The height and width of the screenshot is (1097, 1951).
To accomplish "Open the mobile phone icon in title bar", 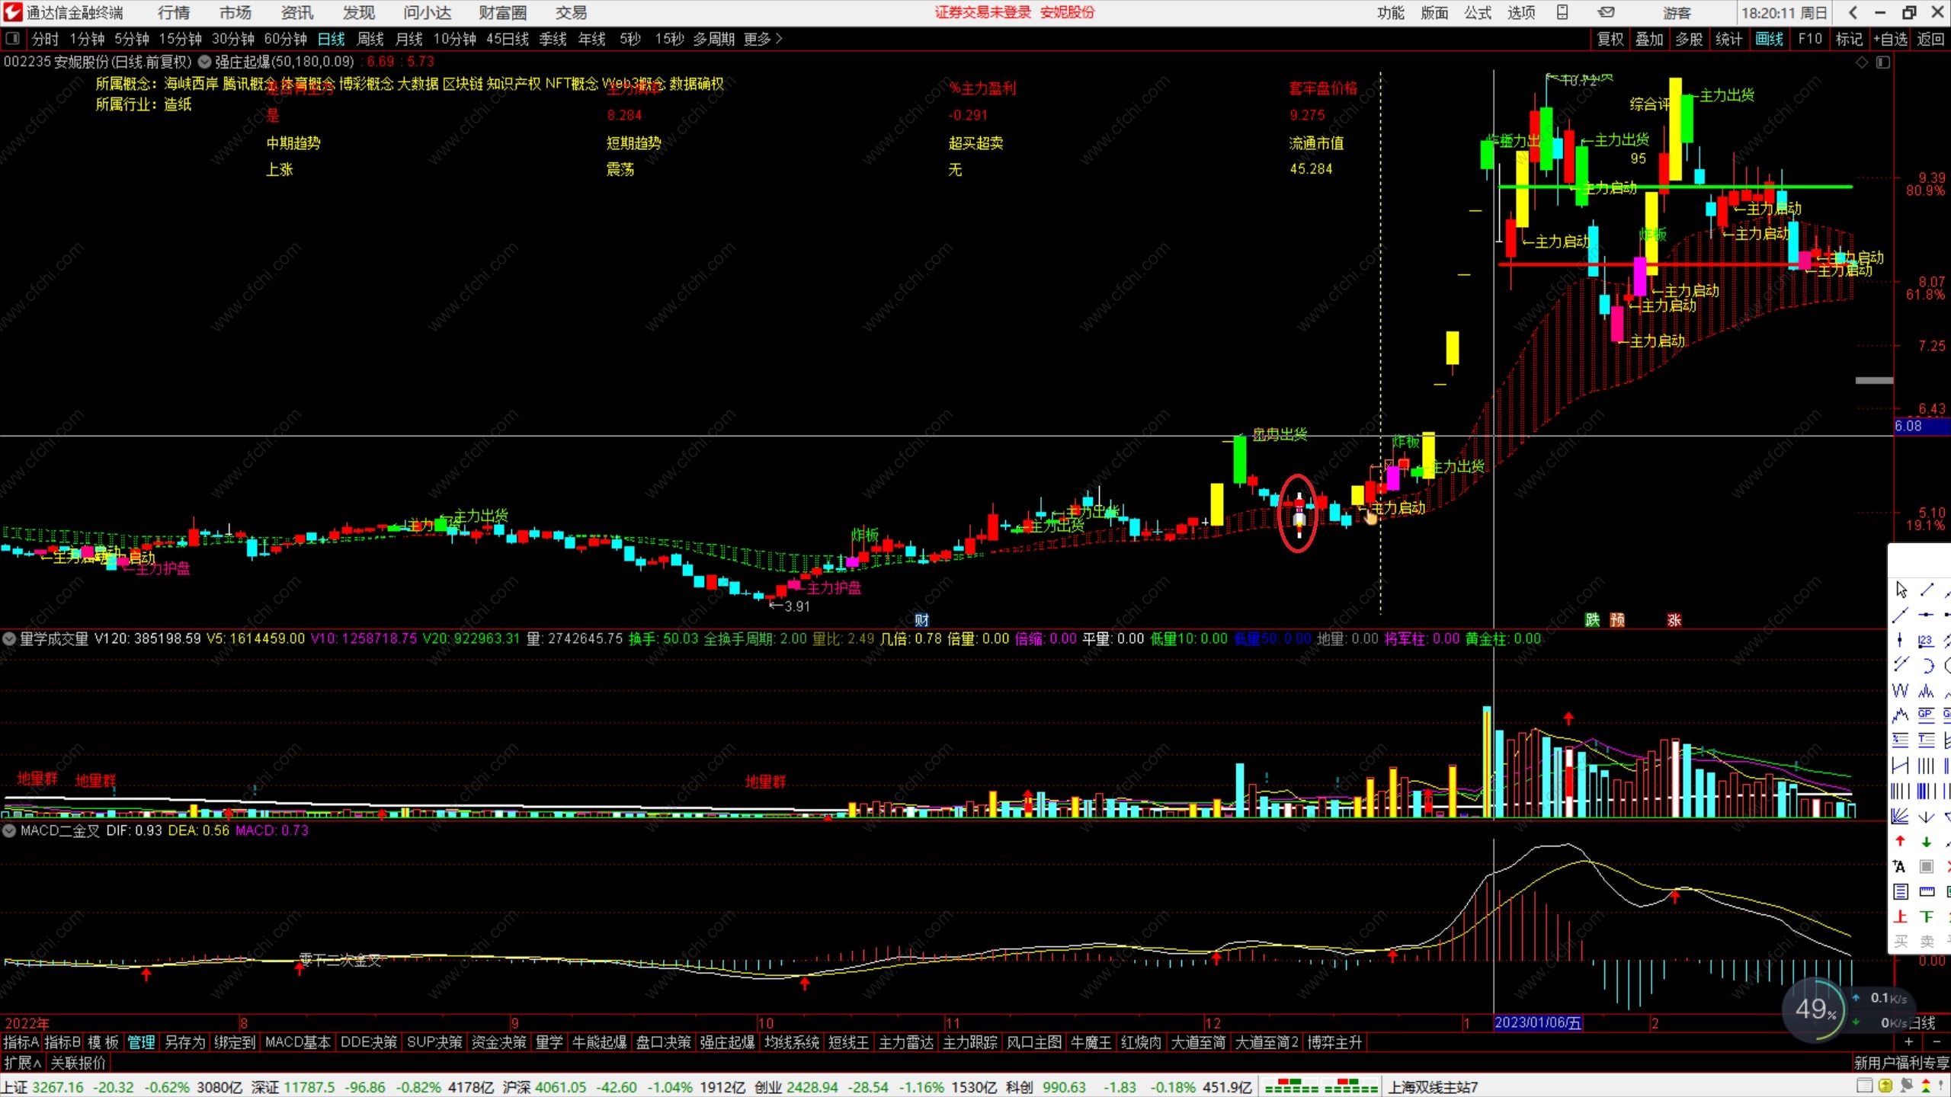I will pyautogui.click(x=1562, y=12).
